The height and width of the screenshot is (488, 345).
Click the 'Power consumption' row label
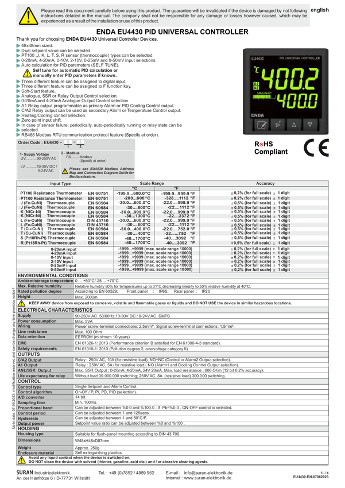click(37, 321)
